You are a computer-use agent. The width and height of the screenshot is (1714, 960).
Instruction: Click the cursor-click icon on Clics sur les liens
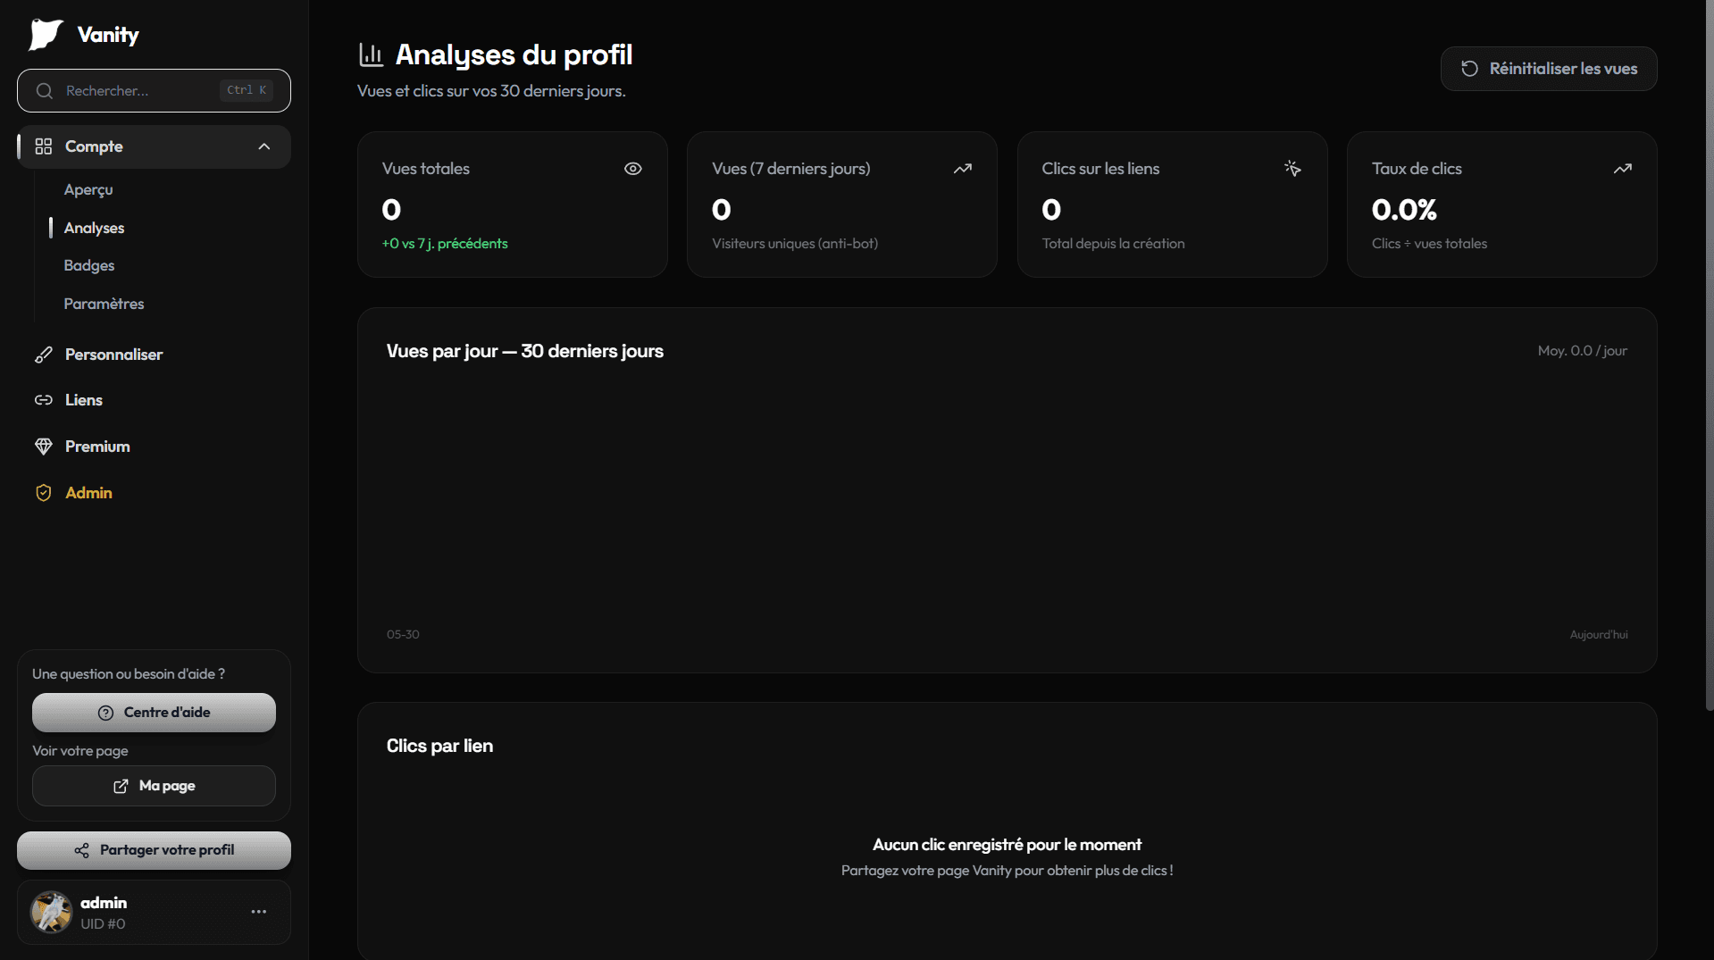click(1292, 169)
